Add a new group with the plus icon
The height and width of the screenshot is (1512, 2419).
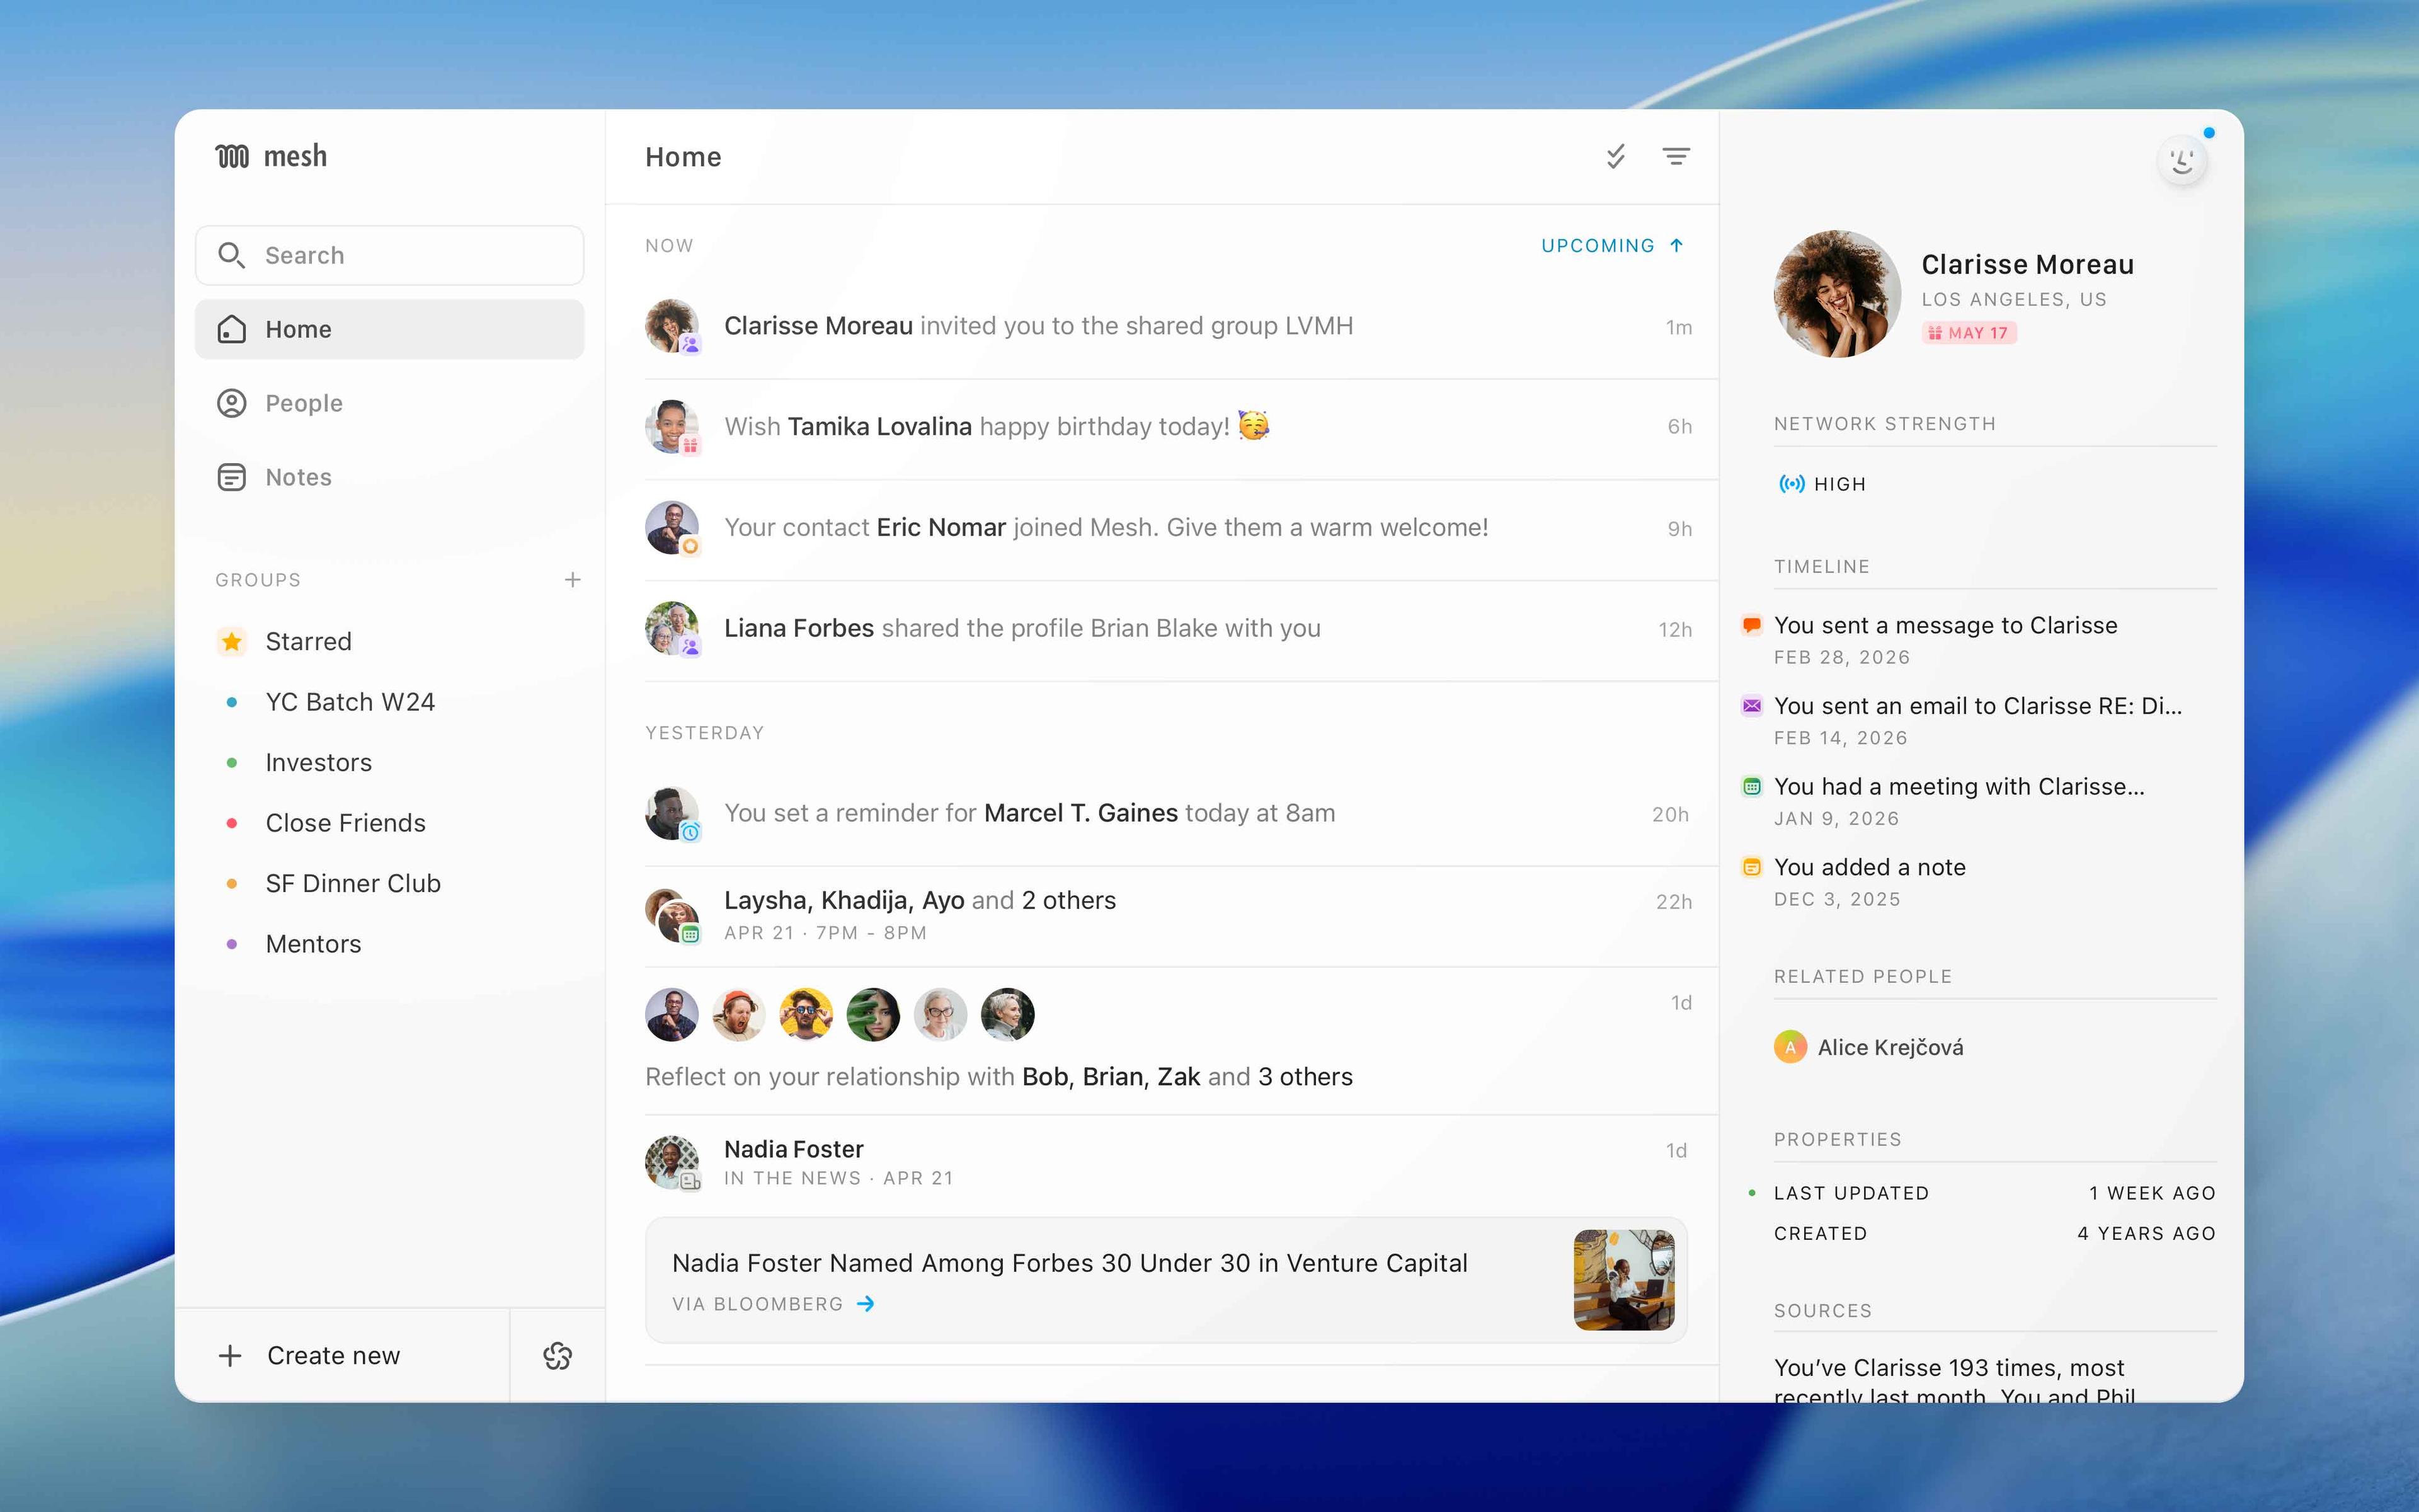(x=573, y=578)
